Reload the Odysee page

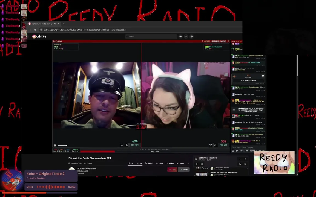click(35, 30)
